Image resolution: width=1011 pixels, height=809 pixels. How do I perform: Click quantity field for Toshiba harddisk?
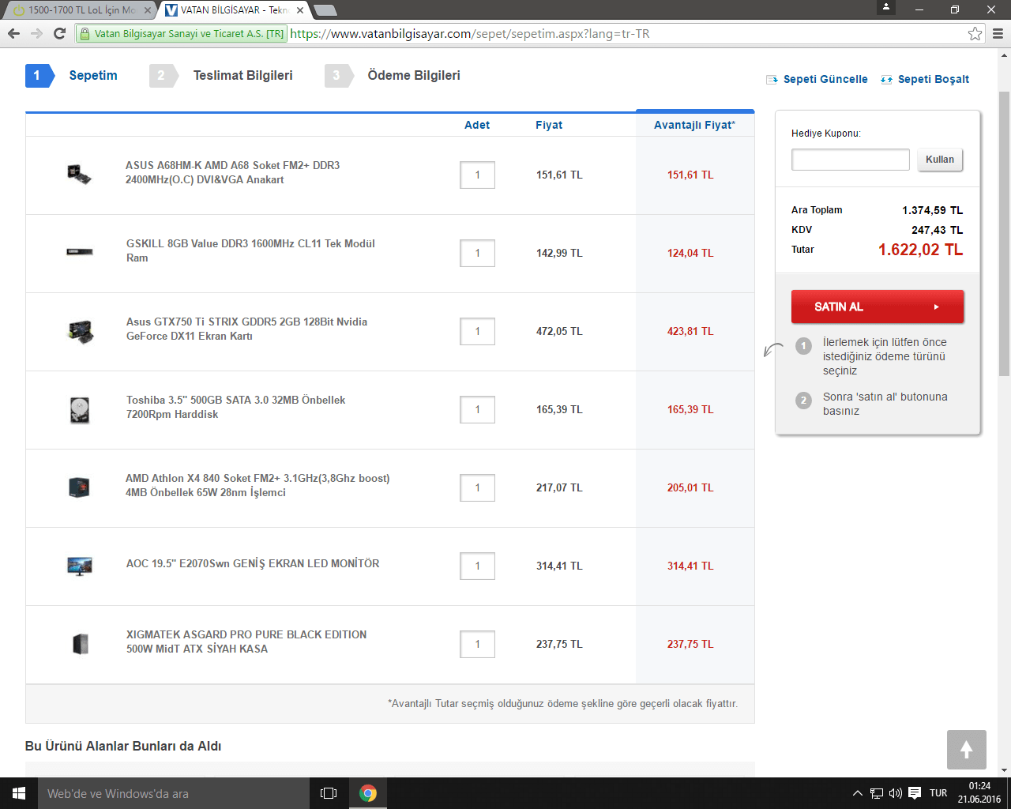point(477,409)
